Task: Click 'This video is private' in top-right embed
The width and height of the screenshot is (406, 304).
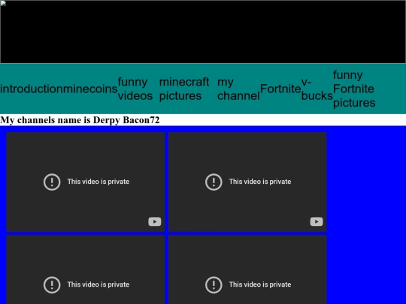Action: point(260,182)
